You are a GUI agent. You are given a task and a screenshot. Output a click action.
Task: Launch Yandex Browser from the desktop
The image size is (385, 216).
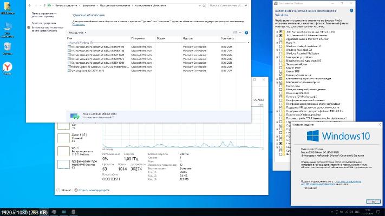point(8,67)
